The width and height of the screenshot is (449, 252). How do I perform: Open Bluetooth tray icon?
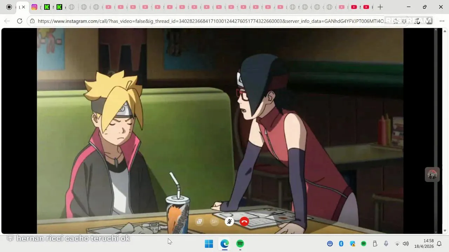point(341,244)
